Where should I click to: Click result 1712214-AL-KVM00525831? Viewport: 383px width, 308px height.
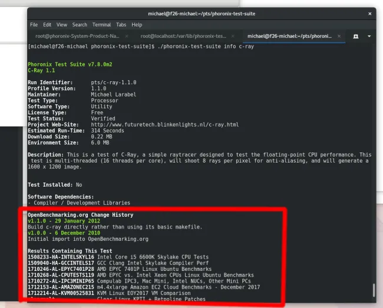61,293
